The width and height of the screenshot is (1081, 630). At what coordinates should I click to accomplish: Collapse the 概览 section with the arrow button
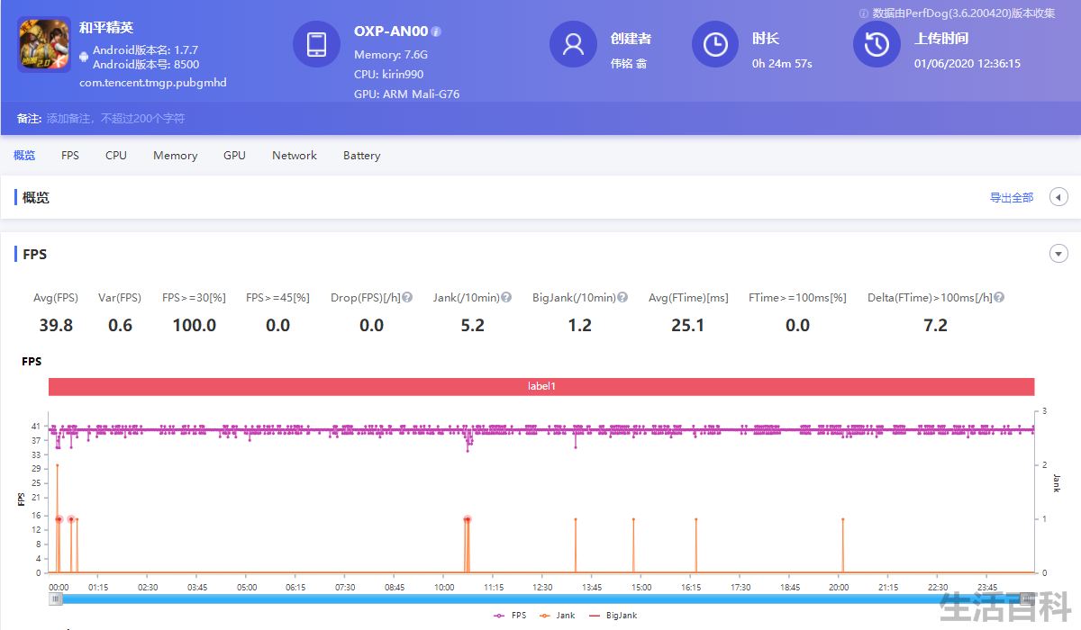1059,197
